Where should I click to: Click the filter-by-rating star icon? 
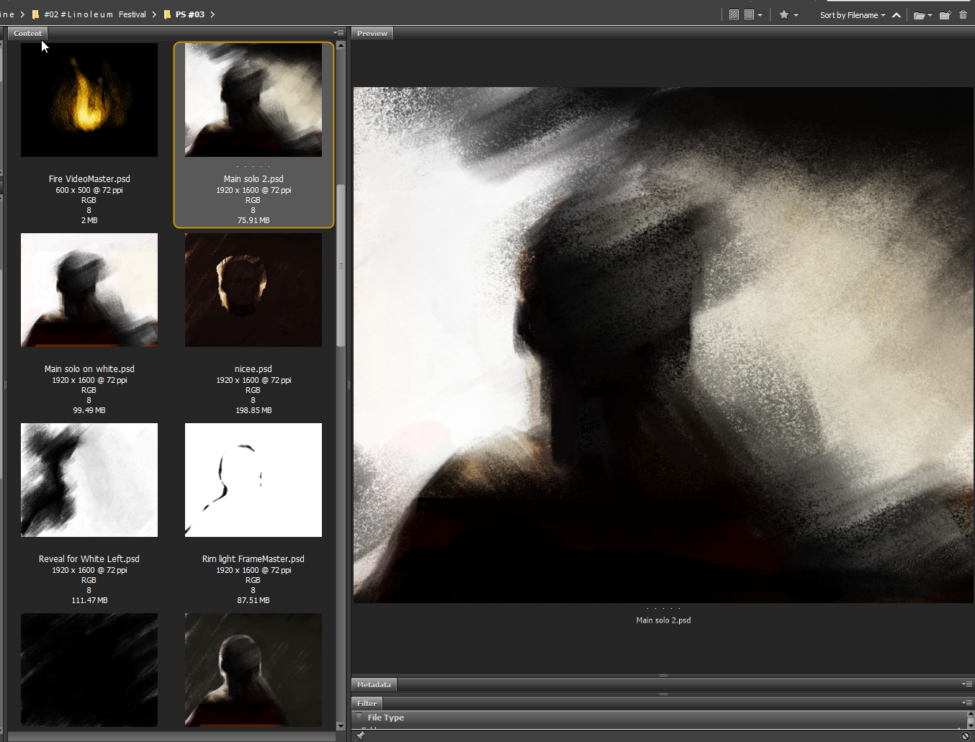click(784, 14)
